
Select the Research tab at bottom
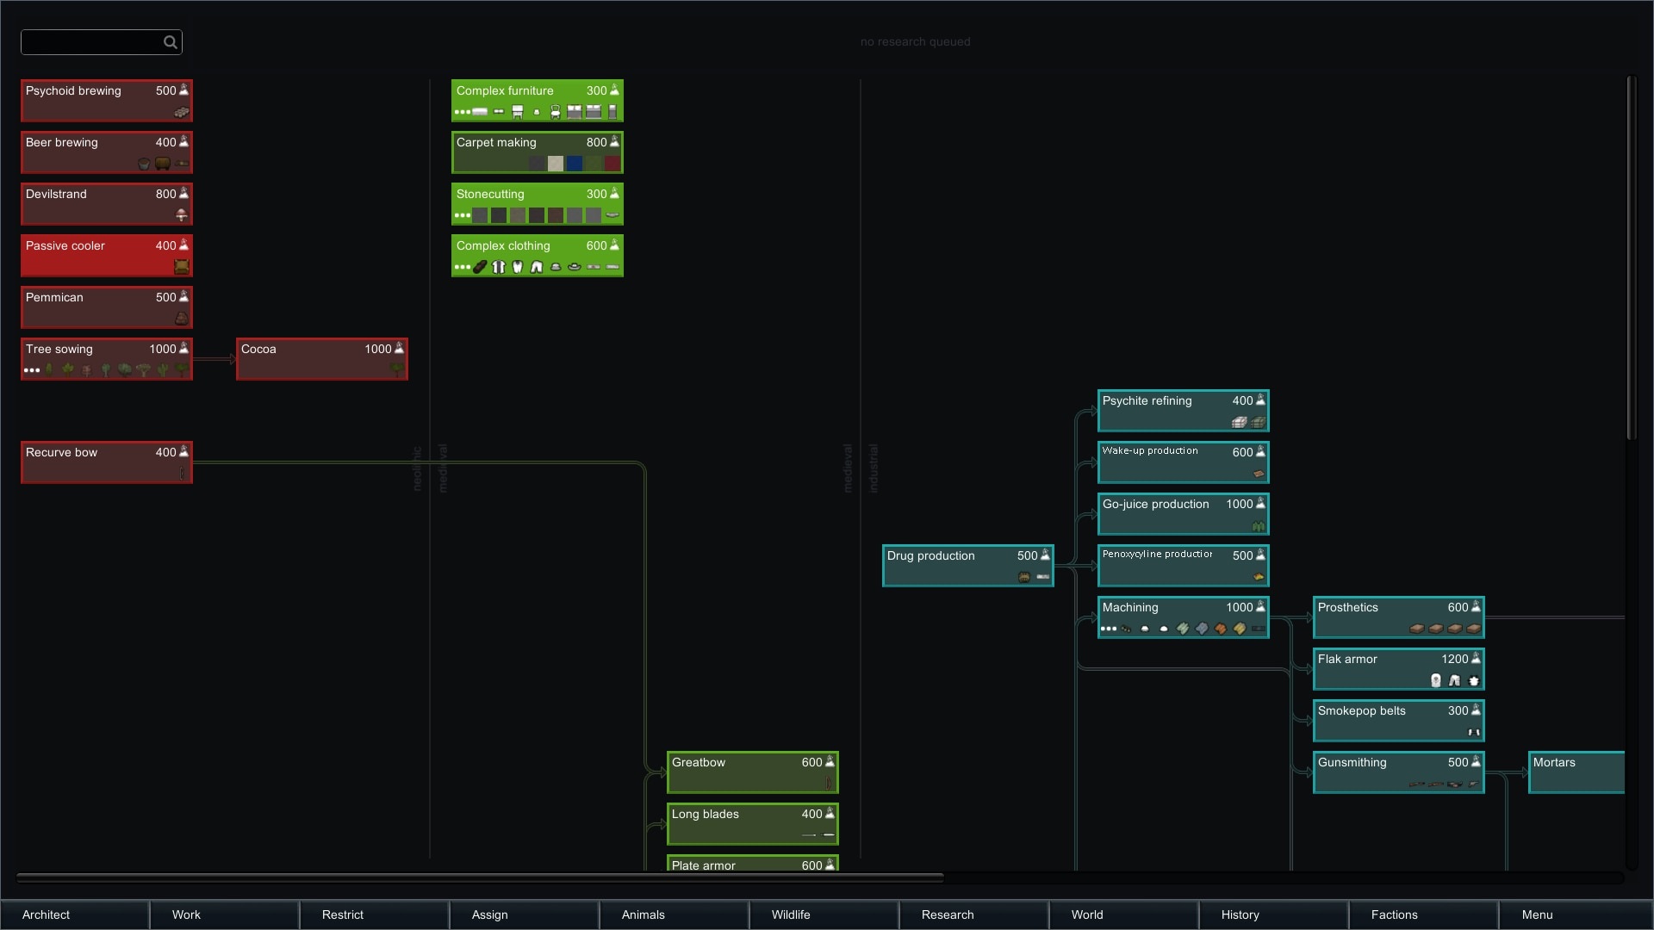[x=948, y=914]
